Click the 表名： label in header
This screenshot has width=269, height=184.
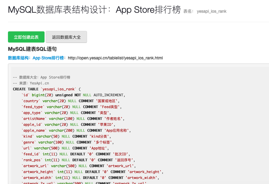point(189,11)
